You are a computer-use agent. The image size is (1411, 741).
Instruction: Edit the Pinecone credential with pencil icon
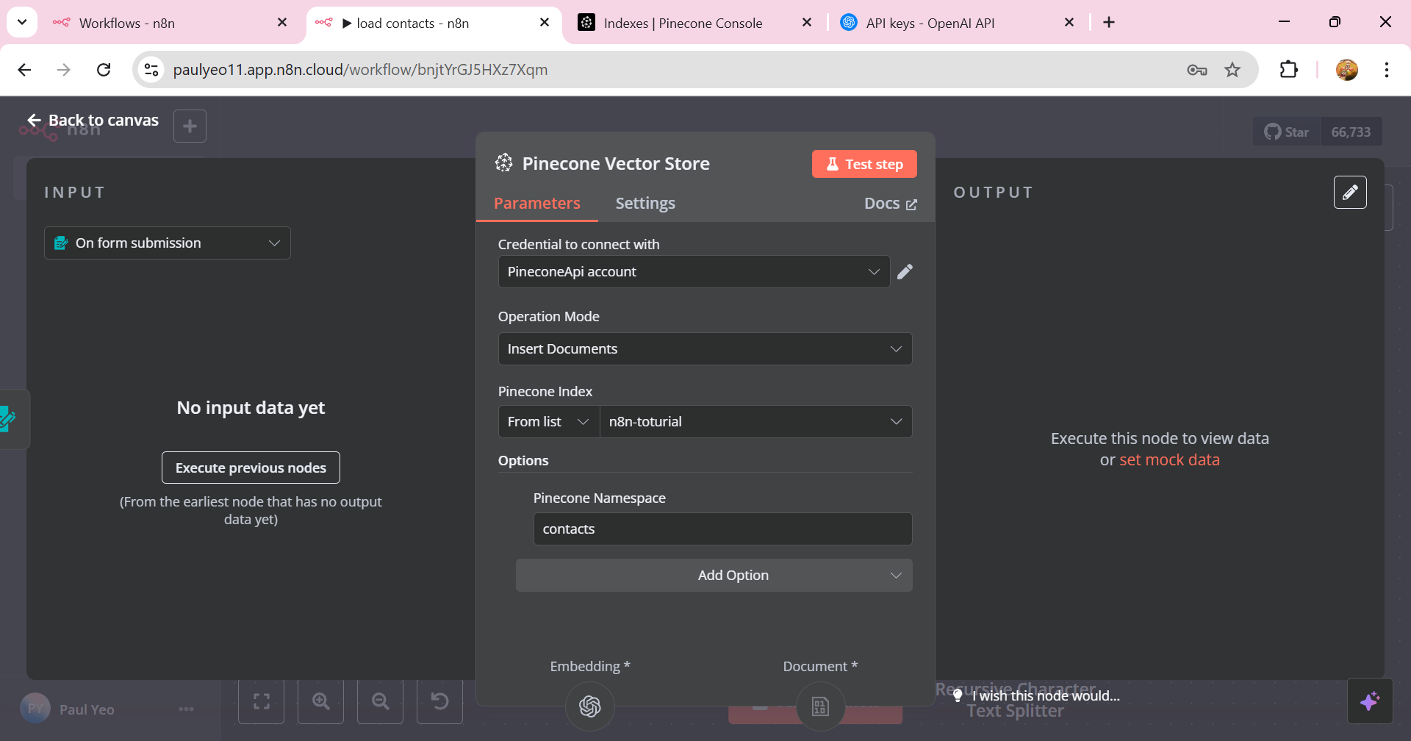[905, 272]
